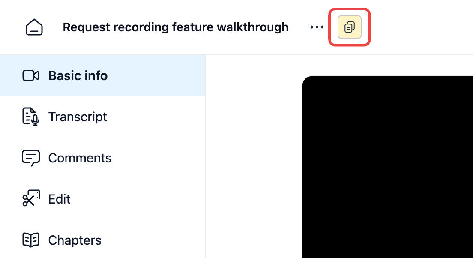This screenshot has height=258, width=473.
Task: Click the highlighted duplicate button in its red outline
Action: (x=349, y=27)
